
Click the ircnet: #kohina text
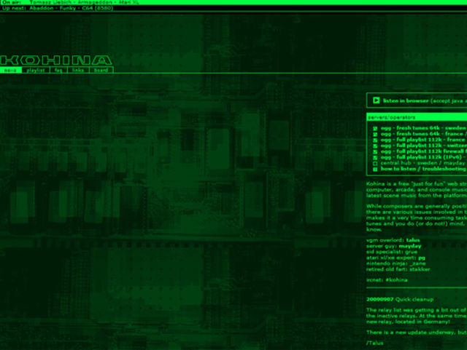[x=387, y=280]
